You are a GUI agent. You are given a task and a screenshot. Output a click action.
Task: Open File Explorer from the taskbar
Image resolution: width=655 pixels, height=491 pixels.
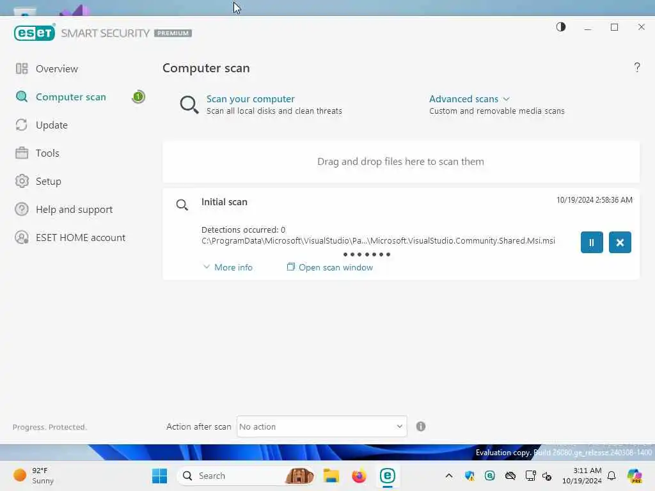(331, 476)
